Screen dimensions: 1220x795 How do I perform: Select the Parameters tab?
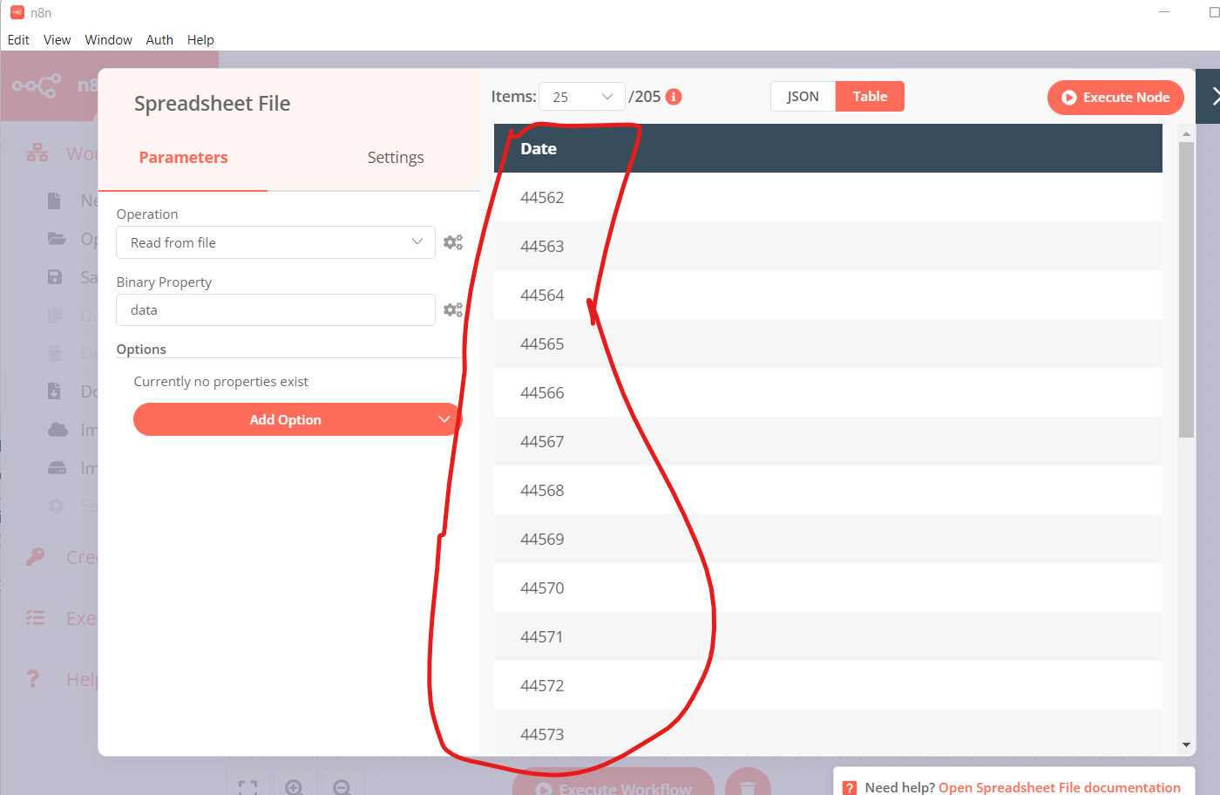183,158
